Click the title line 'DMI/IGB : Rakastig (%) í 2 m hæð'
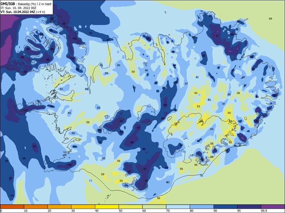This screenshot has width=285, height=213. (x=26, y=4)
